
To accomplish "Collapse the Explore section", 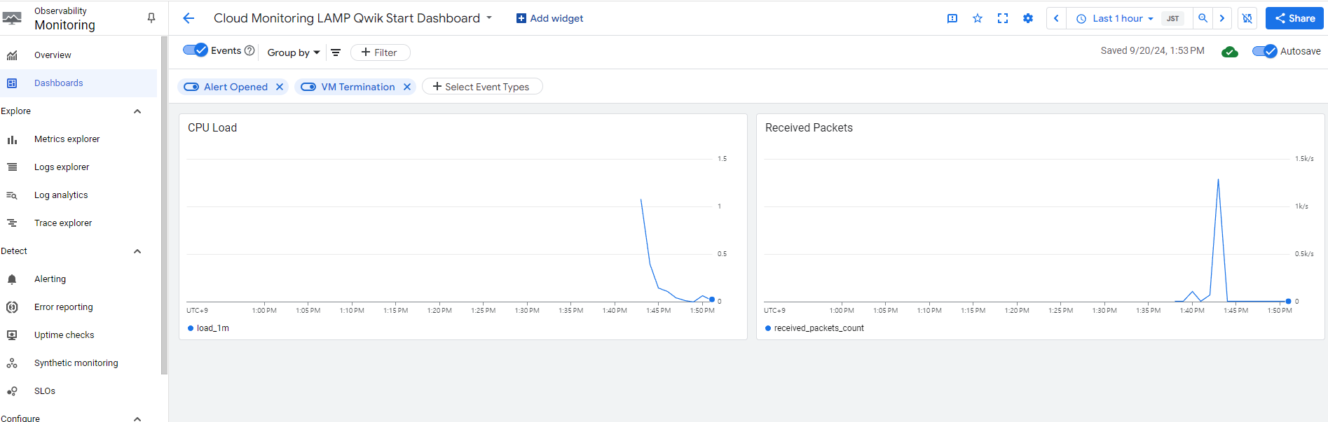I will [137, 111].
